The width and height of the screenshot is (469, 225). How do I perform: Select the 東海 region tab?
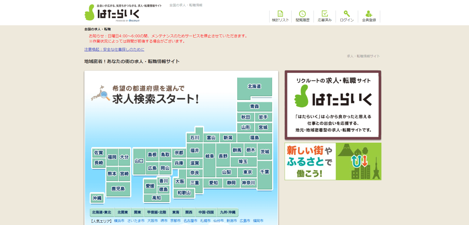click(176, 212)
